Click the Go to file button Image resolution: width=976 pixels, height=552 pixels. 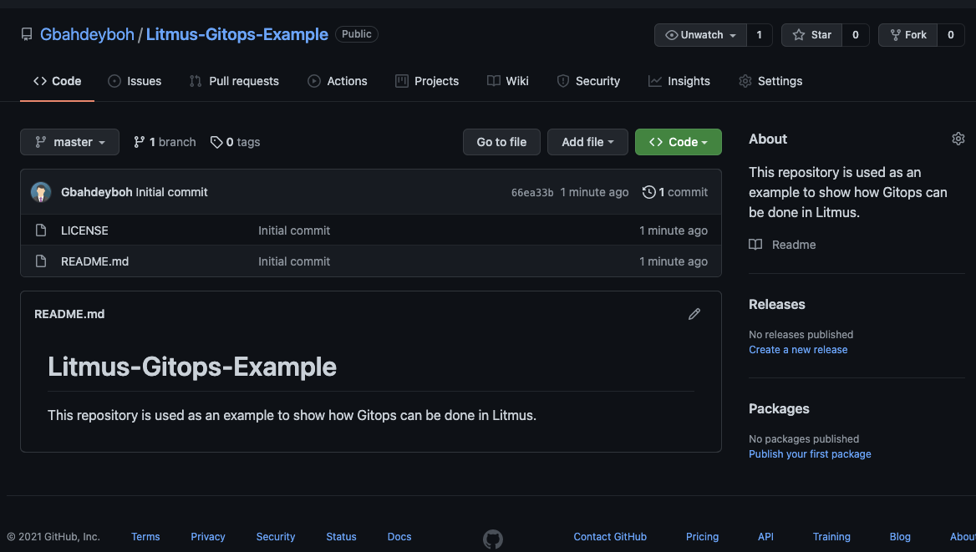click(501, 142)
